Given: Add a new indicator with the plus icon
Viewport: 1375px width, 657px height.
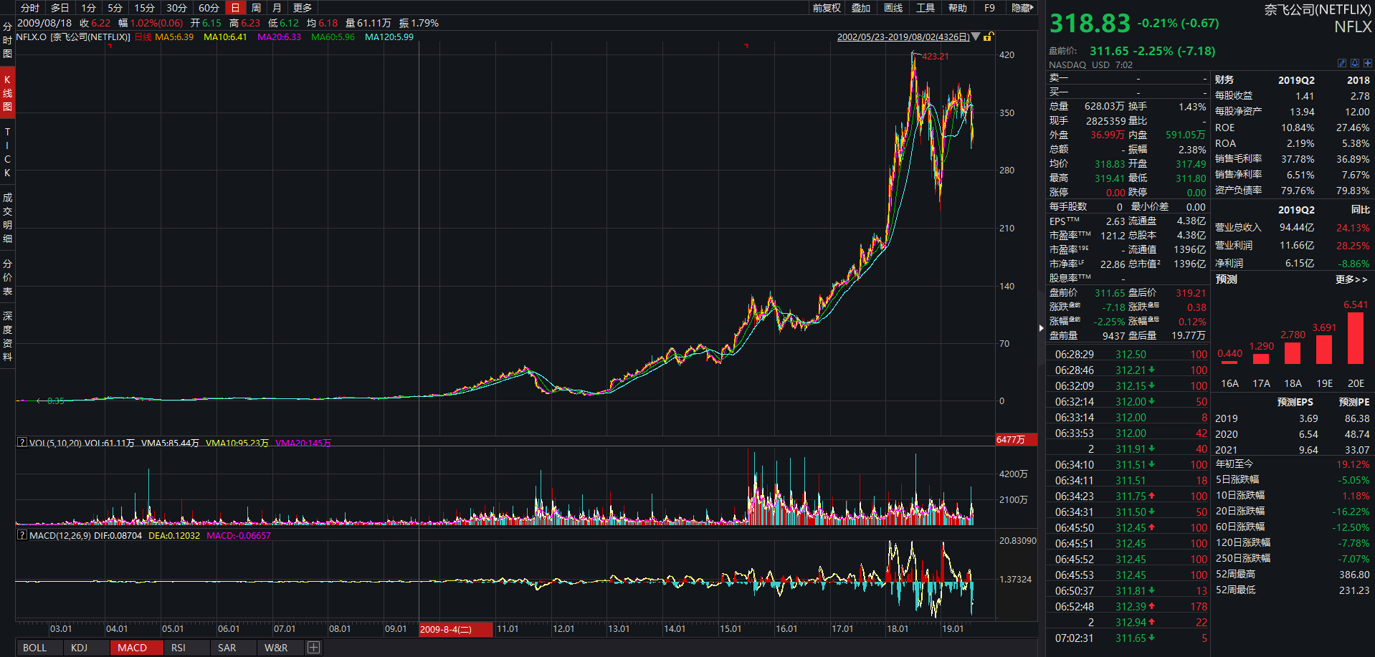Looking at the screenshot, I should (x=313, y=648).
